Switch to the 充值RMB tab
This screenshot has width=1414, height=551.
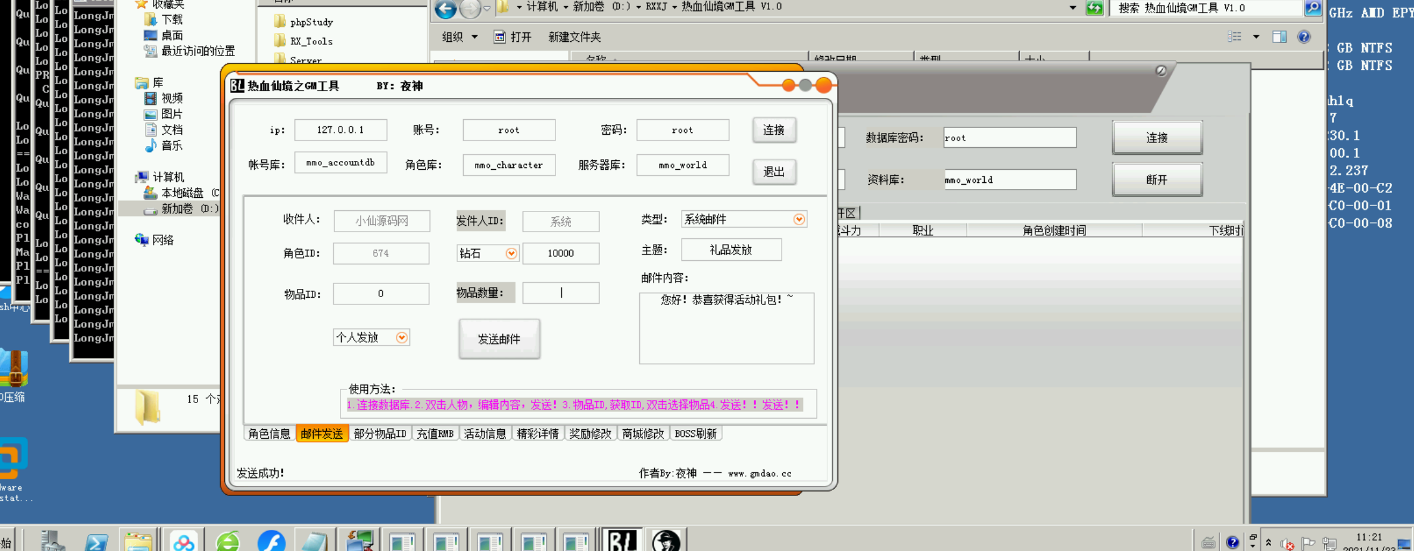pyautogui.click(x=435, y=434)
